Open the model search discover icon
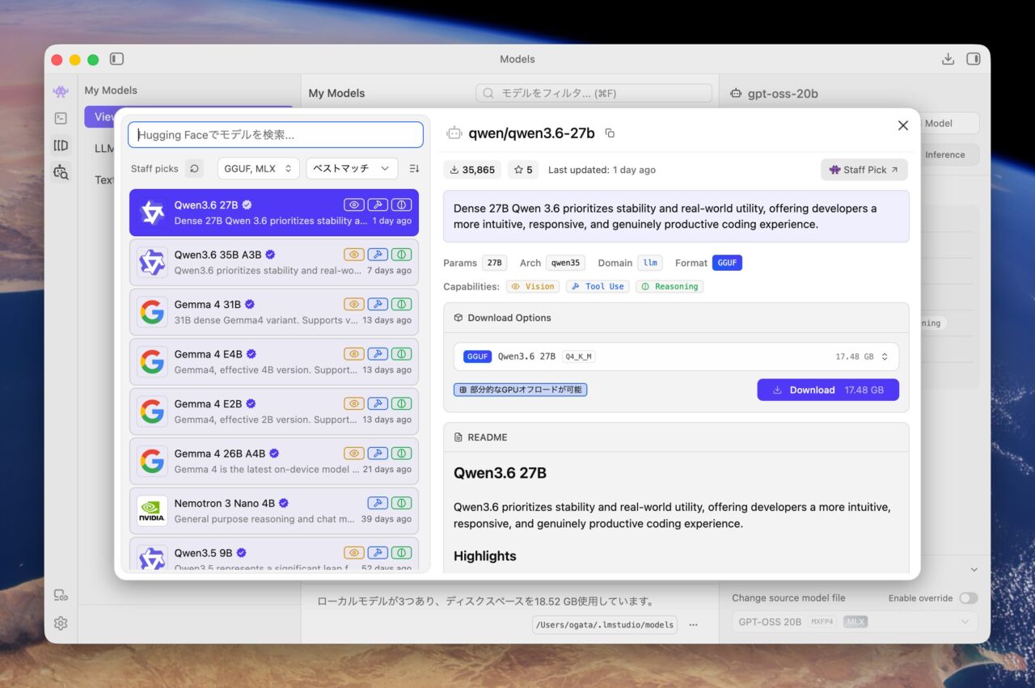 (x=61, y=171)
